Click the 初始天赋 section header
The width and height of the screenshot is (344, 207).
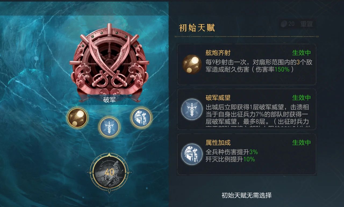(x=197, y=28)
